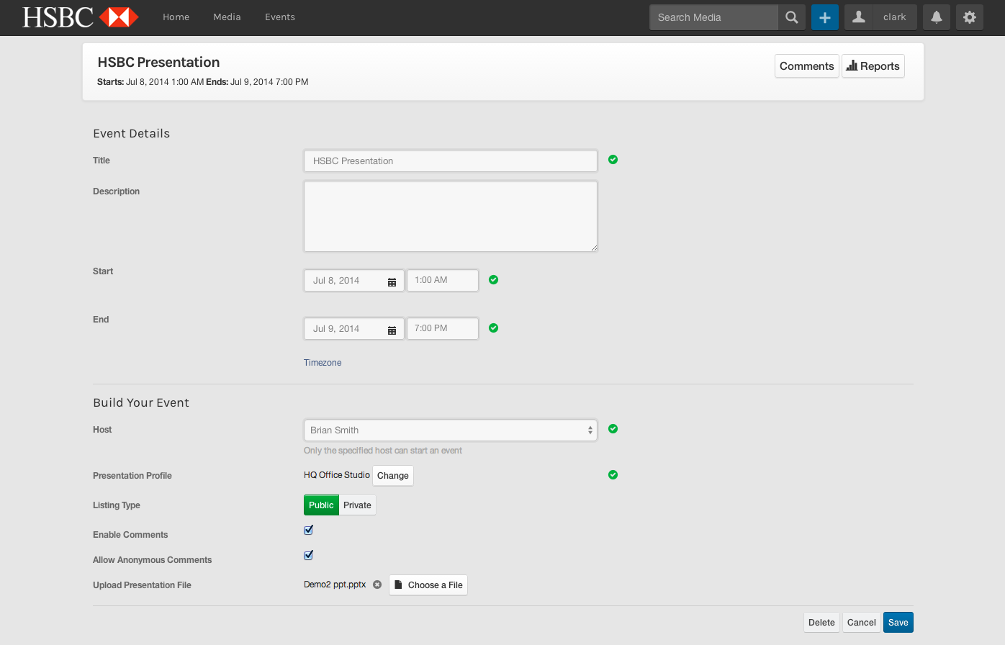The height and width of the screenshot is (645, 1005).
Task: Click the clark username
Action: (x=895, y=17)
